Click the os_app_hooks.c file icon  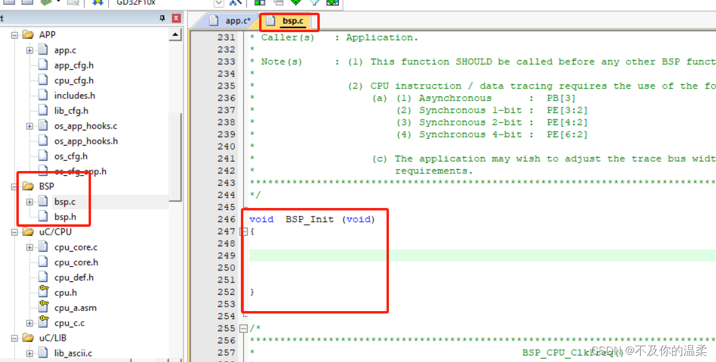pyautogui.click(x=43, y=126)
